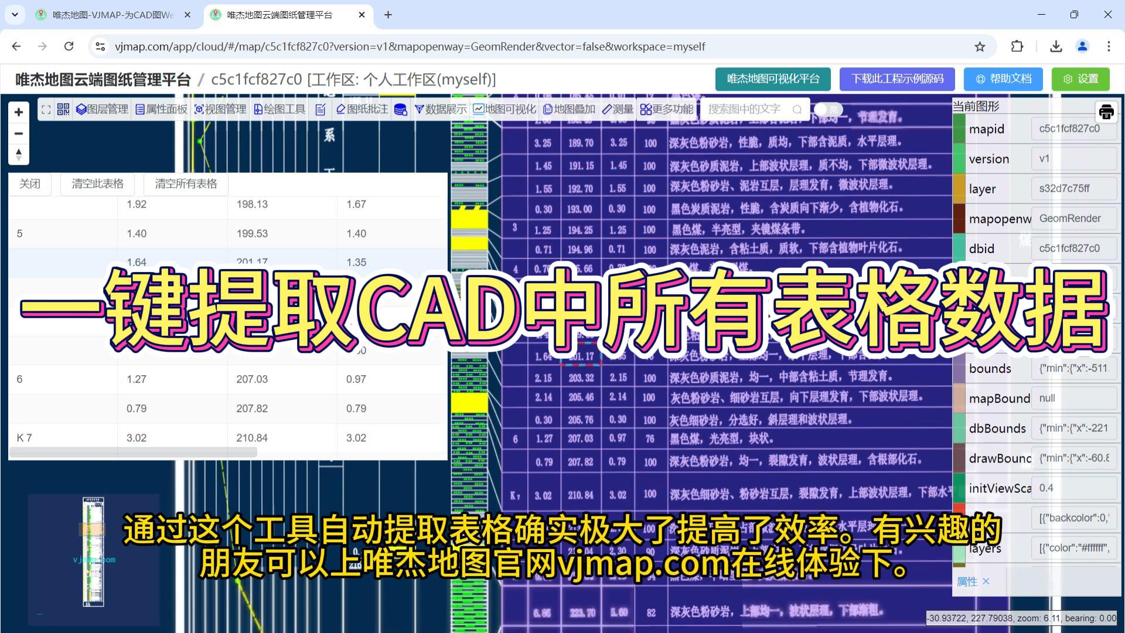Image resolution: width=1125 pixels, height=633 pixels.
Task: Open 设置 settings button
Action: (x=1080, y=79)
